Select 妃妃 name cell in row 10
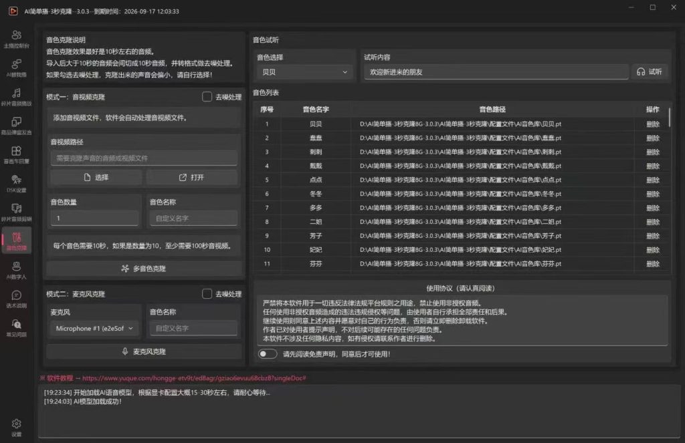This screenshot has height=443, width=685. (x=316, y=250)
